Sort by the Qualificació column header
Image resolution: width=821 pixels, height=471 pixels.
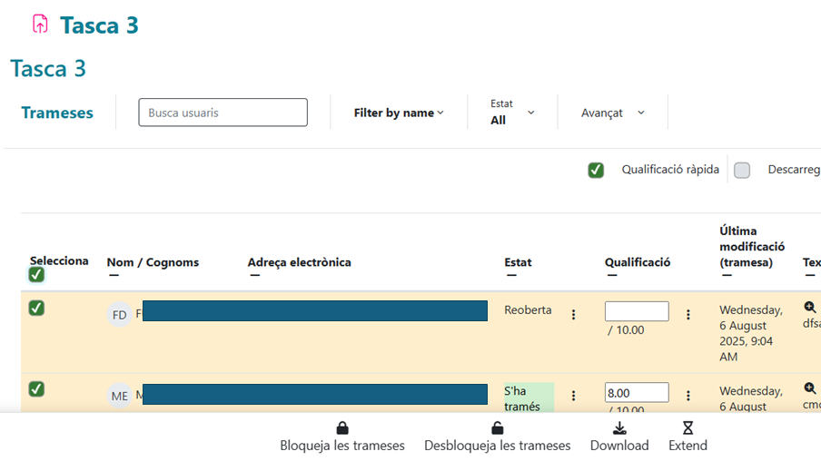point(638,262)
